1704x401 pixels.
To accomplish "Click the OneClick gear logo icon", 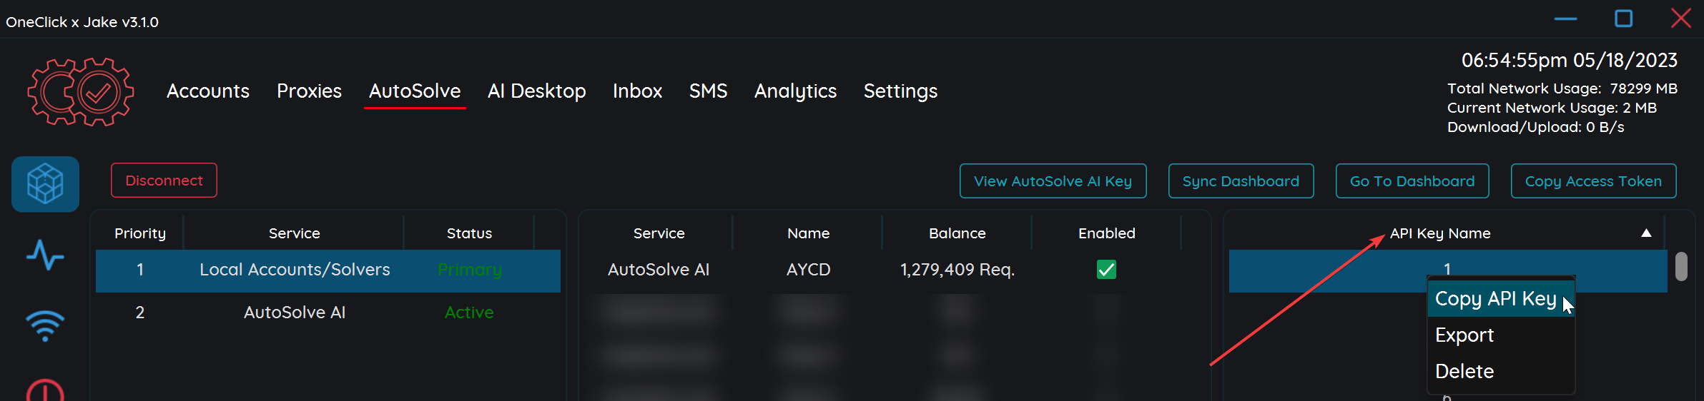I will 80,92.
